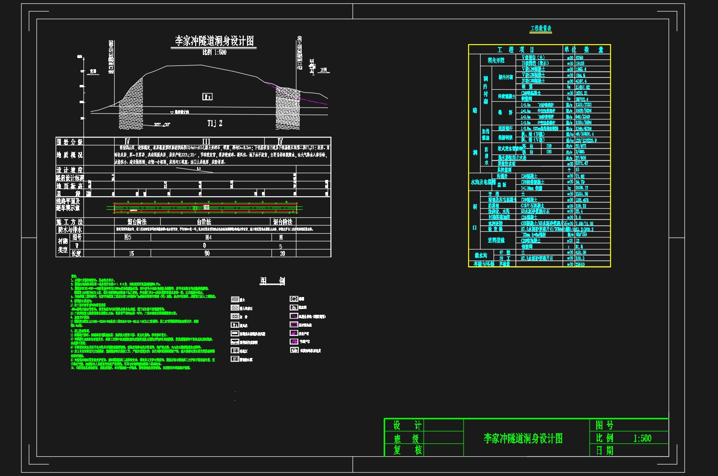718x476 pixels.
Task: Click the magenta diagonal line legend symbol
Action: [x=294, y=316]
